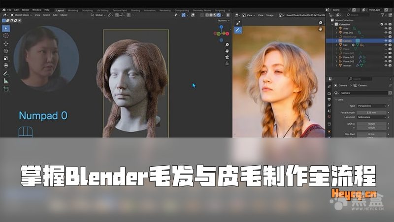Hide the woman object in viewport
394x222 pixels.
pos(386,66)
